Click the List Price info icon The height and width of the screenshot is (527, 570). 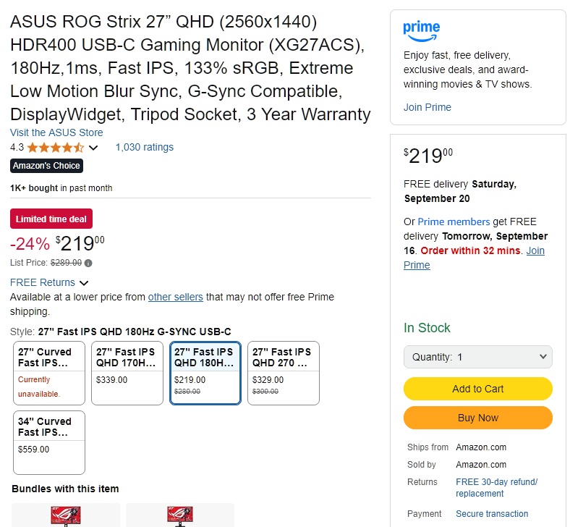tap(88, 263)
